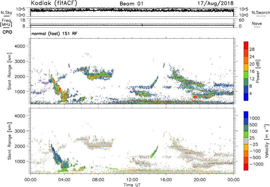Click the blue bottom of the power colorbar

(246, 97)
